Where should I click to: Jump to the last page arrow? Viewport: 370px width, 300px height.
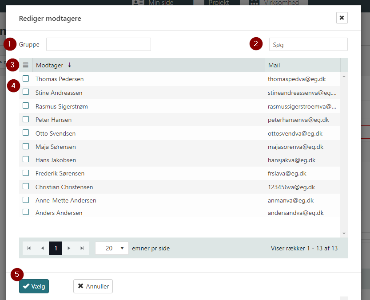tap(82, 248)
